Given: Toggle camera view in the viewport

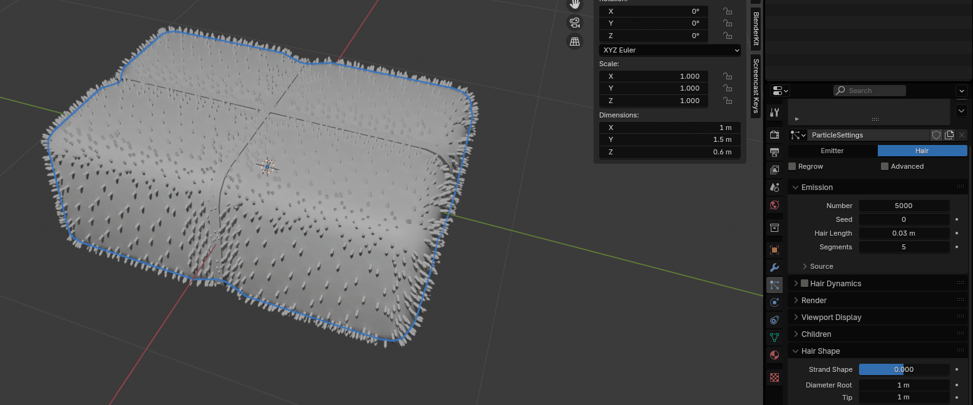Looking at the screenshot, I should [575, 23].
